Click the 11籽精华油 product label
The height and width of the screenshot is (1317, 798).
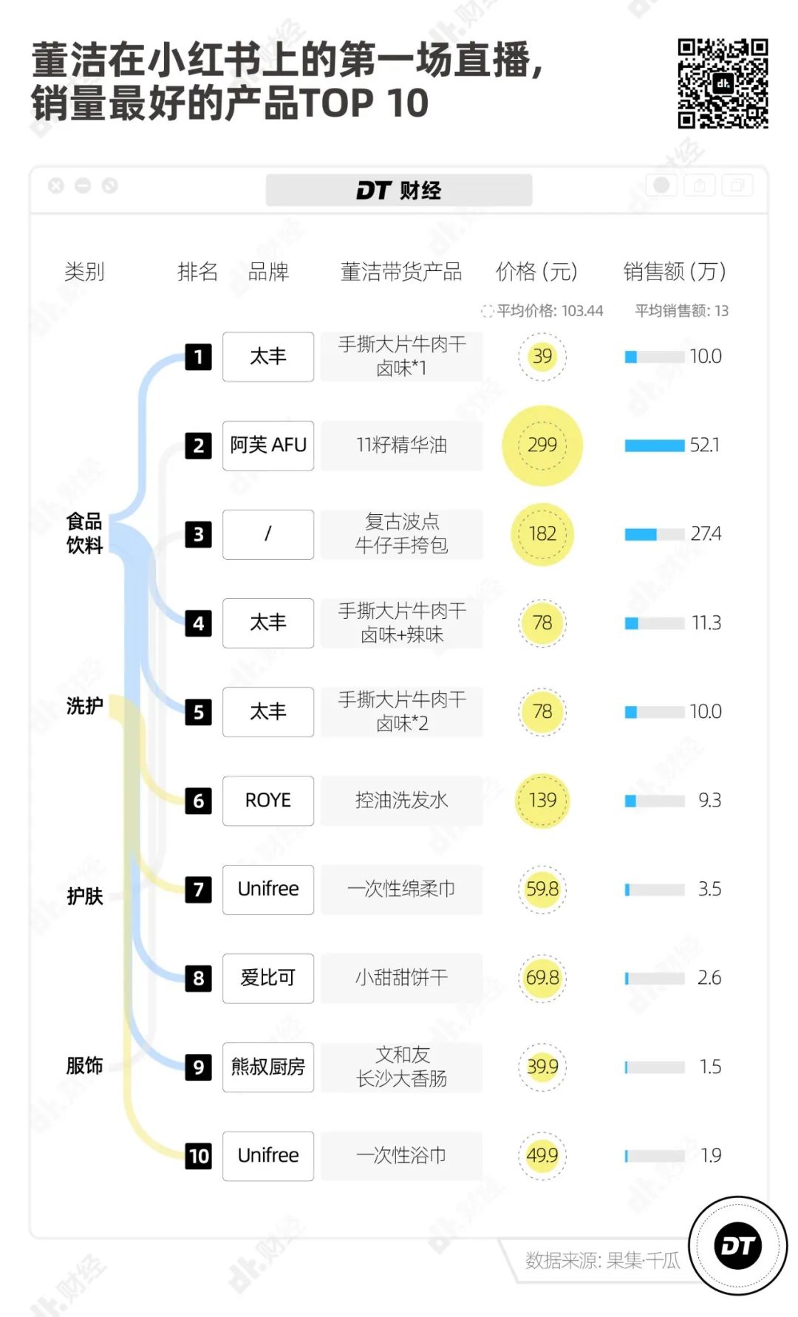(x=402, y=445)
